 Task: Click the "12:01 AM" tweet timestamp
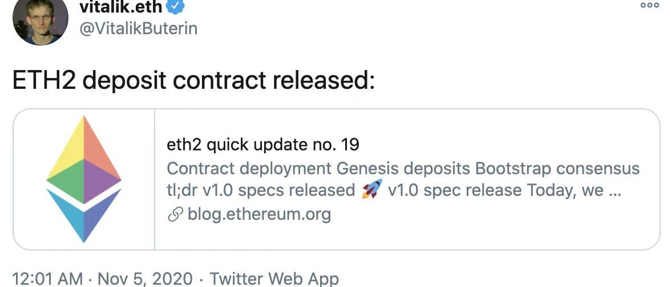[47, 279]
